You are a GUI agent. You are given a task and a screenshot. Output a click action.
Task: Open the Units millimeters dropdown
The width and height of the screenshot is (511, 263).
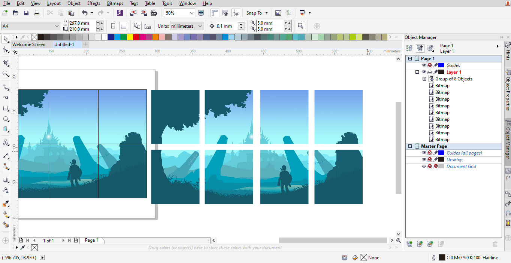pos(200,26)
